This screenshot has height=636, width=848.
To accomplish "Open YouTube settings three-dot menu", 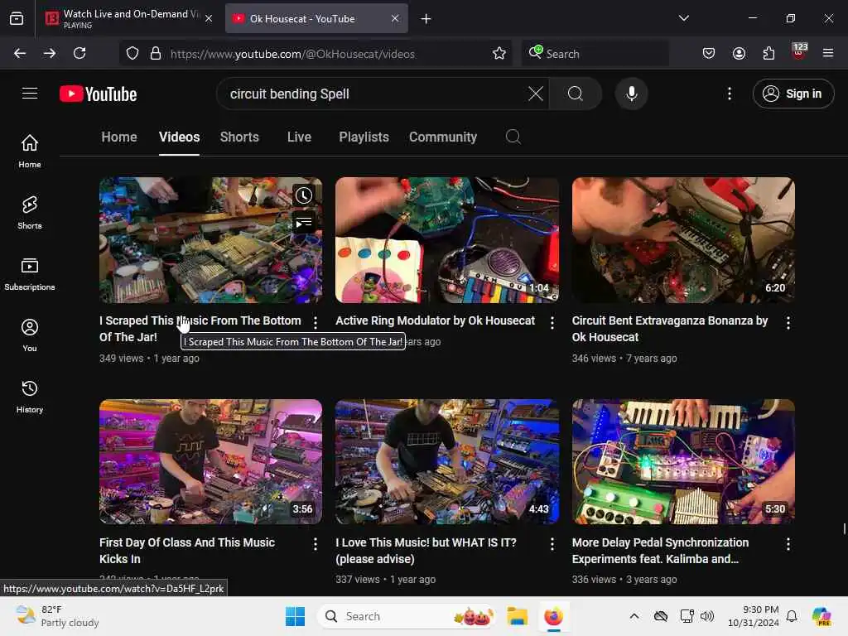I will point(730,94).
